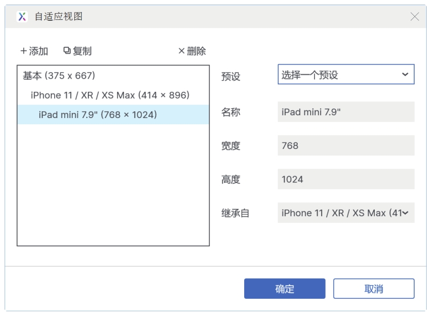Click the plus icon to add a view

tap(24, 51)
